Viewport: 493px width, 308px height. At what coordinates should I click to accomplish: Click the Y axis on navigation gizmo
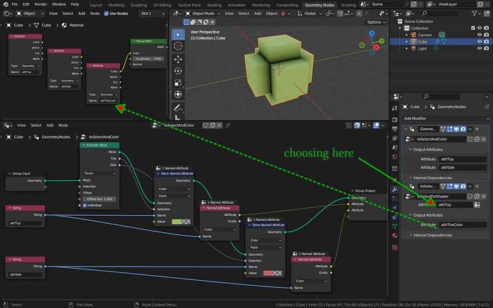pos(382,41)
